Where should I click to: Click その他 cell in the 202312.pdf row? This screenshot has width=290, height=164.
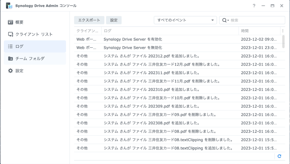(x=82, y=56)
